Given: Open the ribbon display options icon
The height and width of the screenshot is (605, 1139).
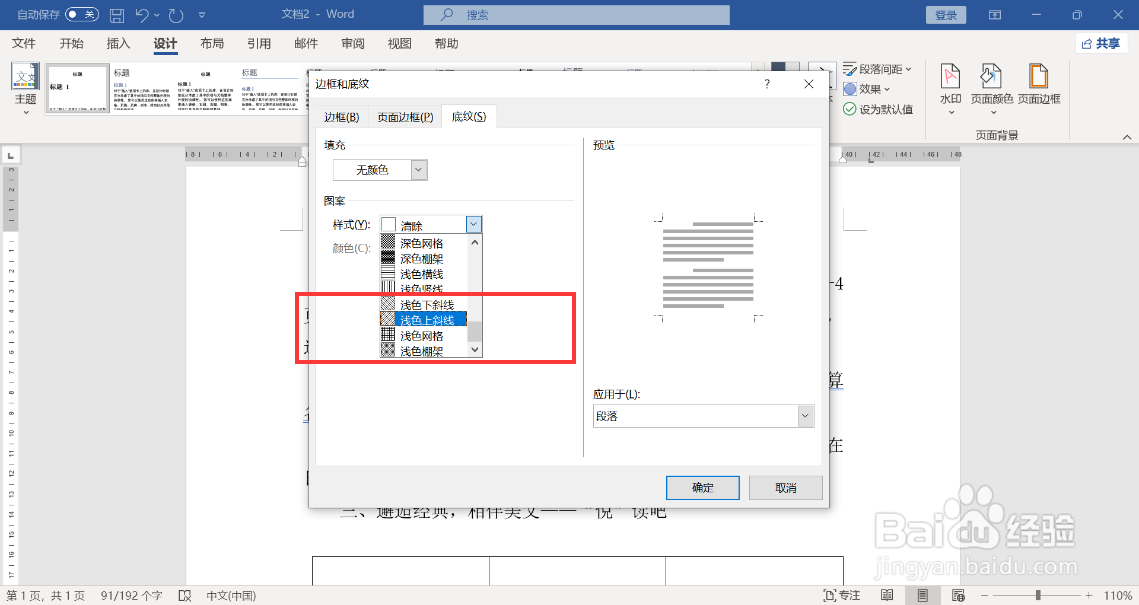Looking at the screenshot, I should coord(995,15).
